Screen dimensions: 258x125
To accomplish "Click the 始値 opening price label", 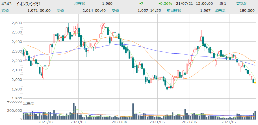I will click(x=5, y=10).
